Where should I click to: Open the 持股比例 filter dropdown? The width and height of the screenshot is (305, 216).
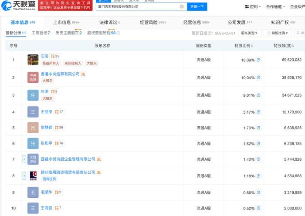278,33
